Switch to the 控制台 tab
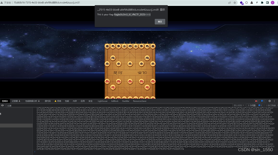 5,101
